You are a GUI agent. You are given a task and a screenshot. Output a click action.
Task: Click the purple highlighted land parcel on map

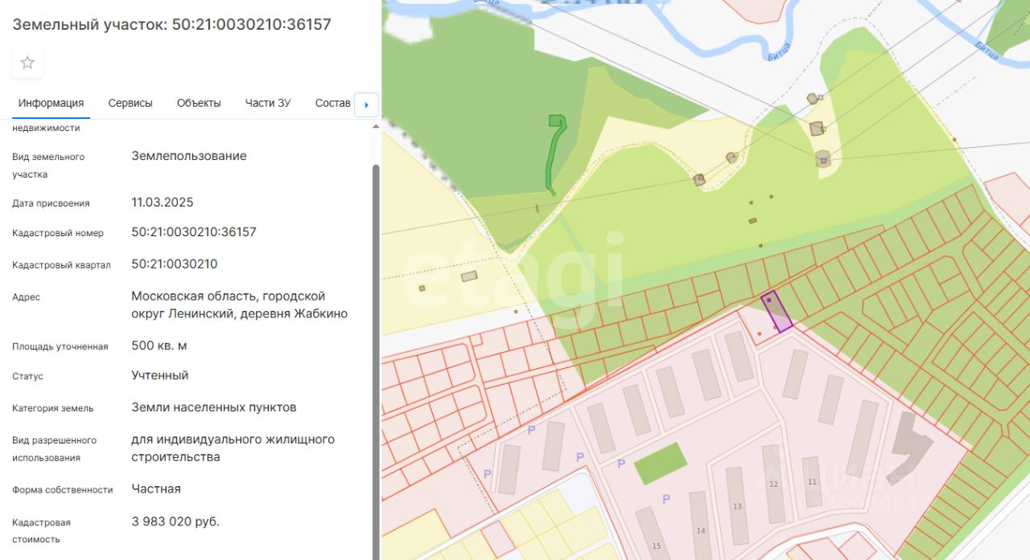[x=777, y=311]
